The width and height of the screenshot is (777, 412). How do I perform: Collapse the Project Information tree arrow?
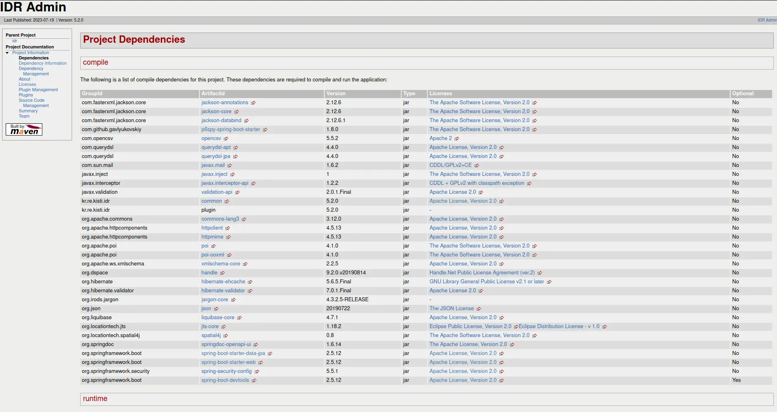(x=7, y=53)
